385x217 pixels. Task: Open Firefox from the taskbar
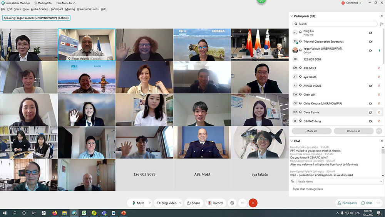click(55, 213)
